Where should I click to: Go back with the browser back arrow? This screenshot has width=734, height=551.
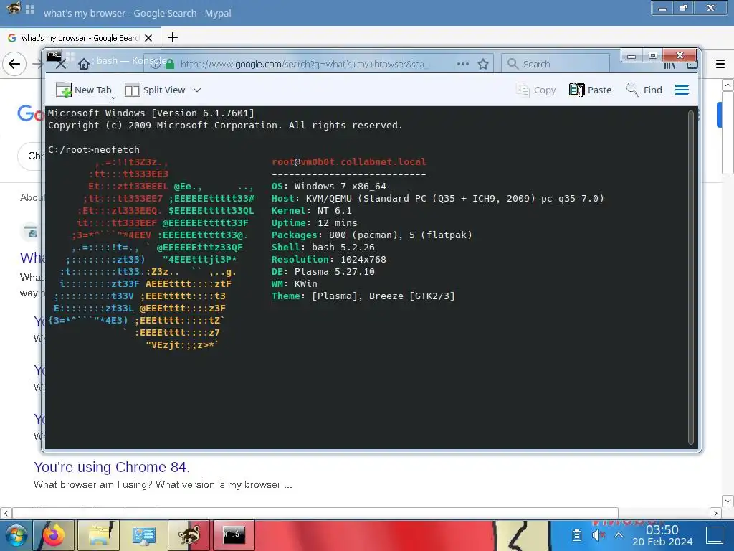pos(14,64)
